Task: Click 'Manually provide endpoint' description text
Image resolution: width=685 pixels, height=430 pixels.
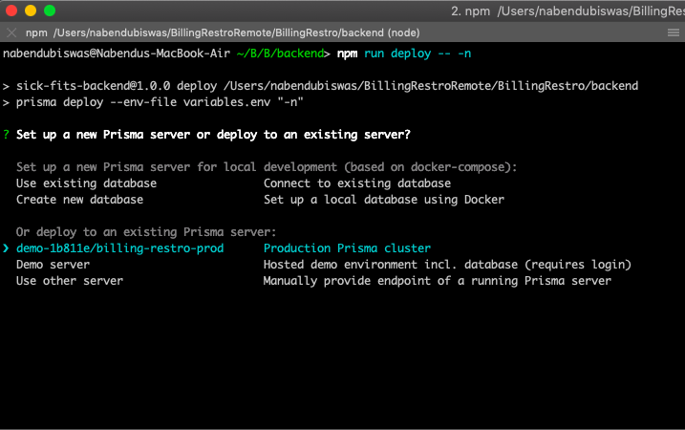Action: [x=437, y=281]
